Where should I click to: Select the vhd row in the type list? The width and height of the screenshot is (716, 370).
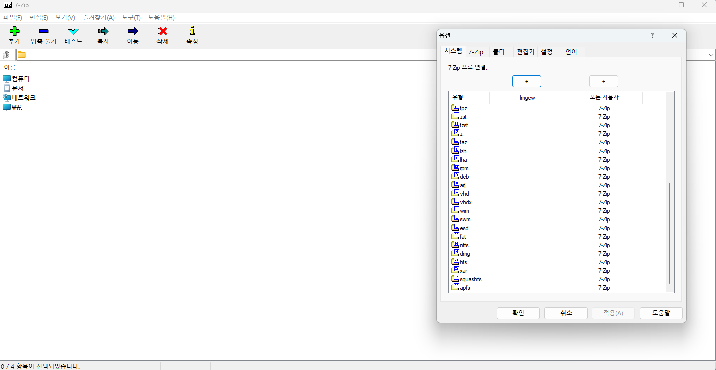point(558,194)
